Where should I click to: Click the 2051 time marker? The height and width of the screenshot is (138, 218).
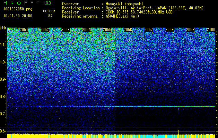tap(24, 30)
